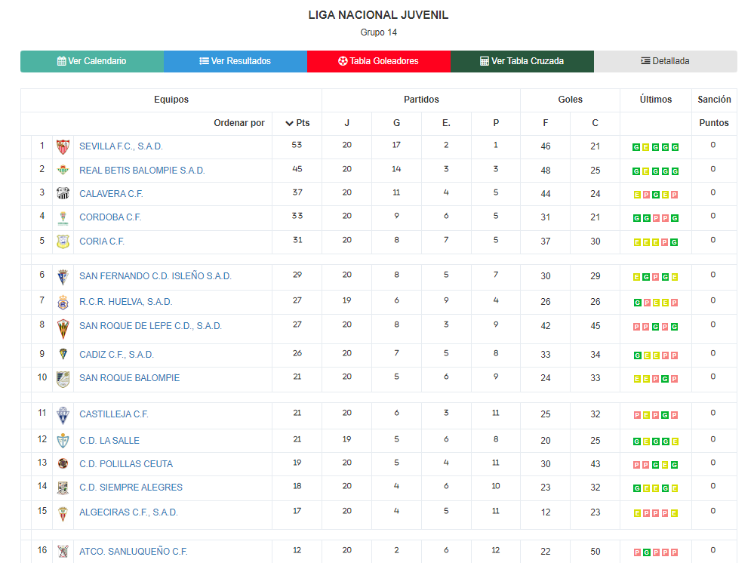This screenshot has height=563, width=754.
Task: Click Sevilla's 53 points value
Action: [297, 145]
